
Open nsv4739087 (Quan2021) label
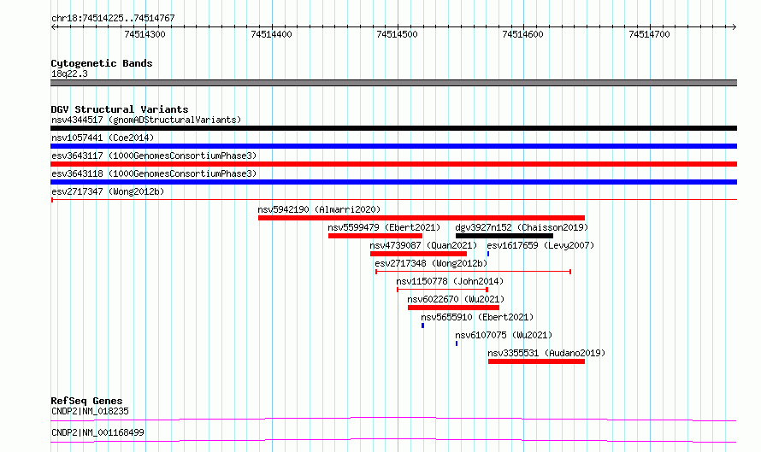coord(423,245)
